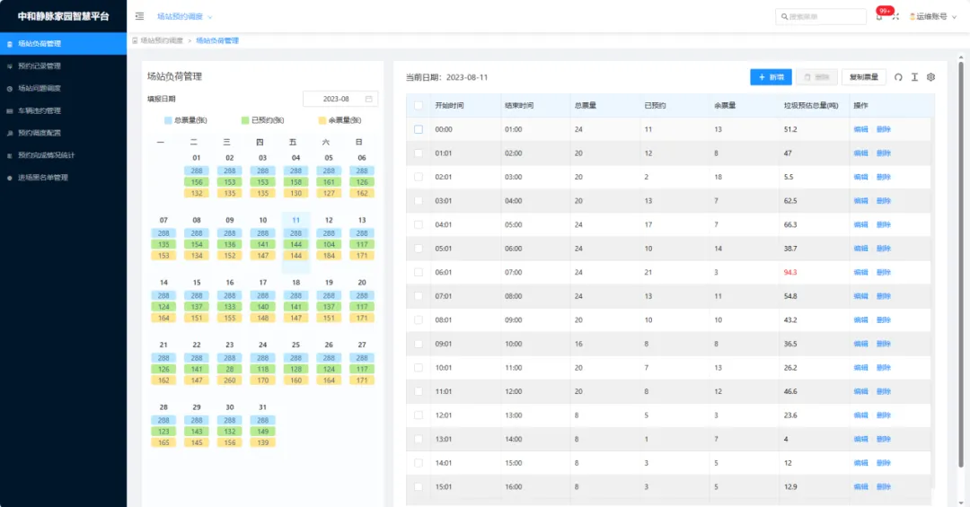Tick the checkbox for the 00:00 row
The height and width of the screenshot is (507, 970).
click(419, 129)
